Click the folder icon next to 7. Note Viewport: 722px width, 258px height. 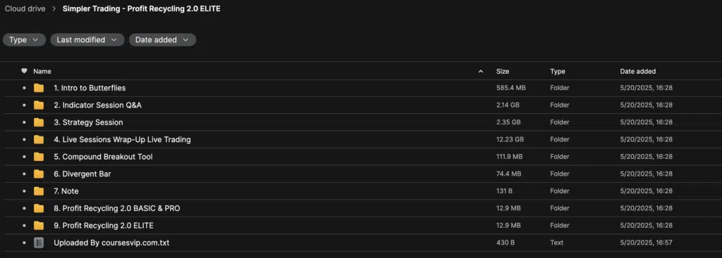coord(39,191)
